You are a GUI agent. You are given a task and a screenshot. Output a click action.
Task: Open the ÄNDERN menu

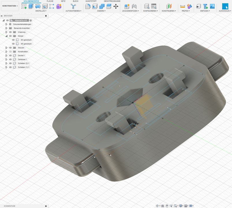point(101,11)
